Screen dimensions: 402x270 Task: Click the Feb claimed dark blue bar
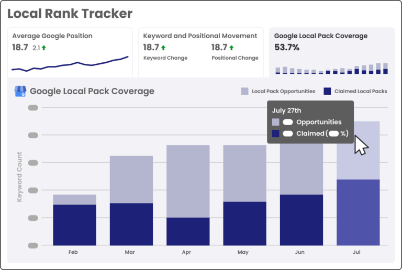(74, 224)
